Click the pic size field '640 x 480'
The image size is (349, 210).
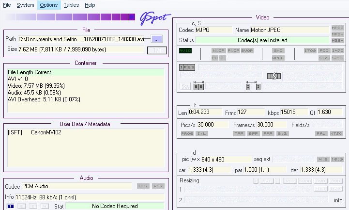(226, 159)
